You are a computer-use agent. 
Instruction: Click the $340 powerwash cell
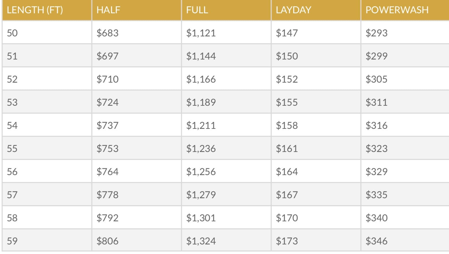[x=377, y=218]
